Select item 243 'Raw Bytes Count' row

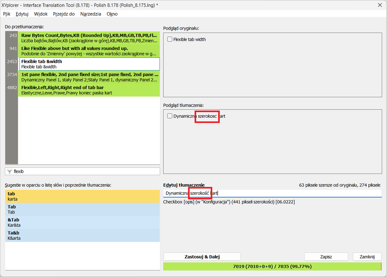coord(89,38)
